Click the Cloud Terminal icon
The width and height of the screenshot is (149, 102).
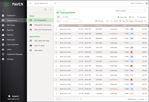[x=3, y=45]
